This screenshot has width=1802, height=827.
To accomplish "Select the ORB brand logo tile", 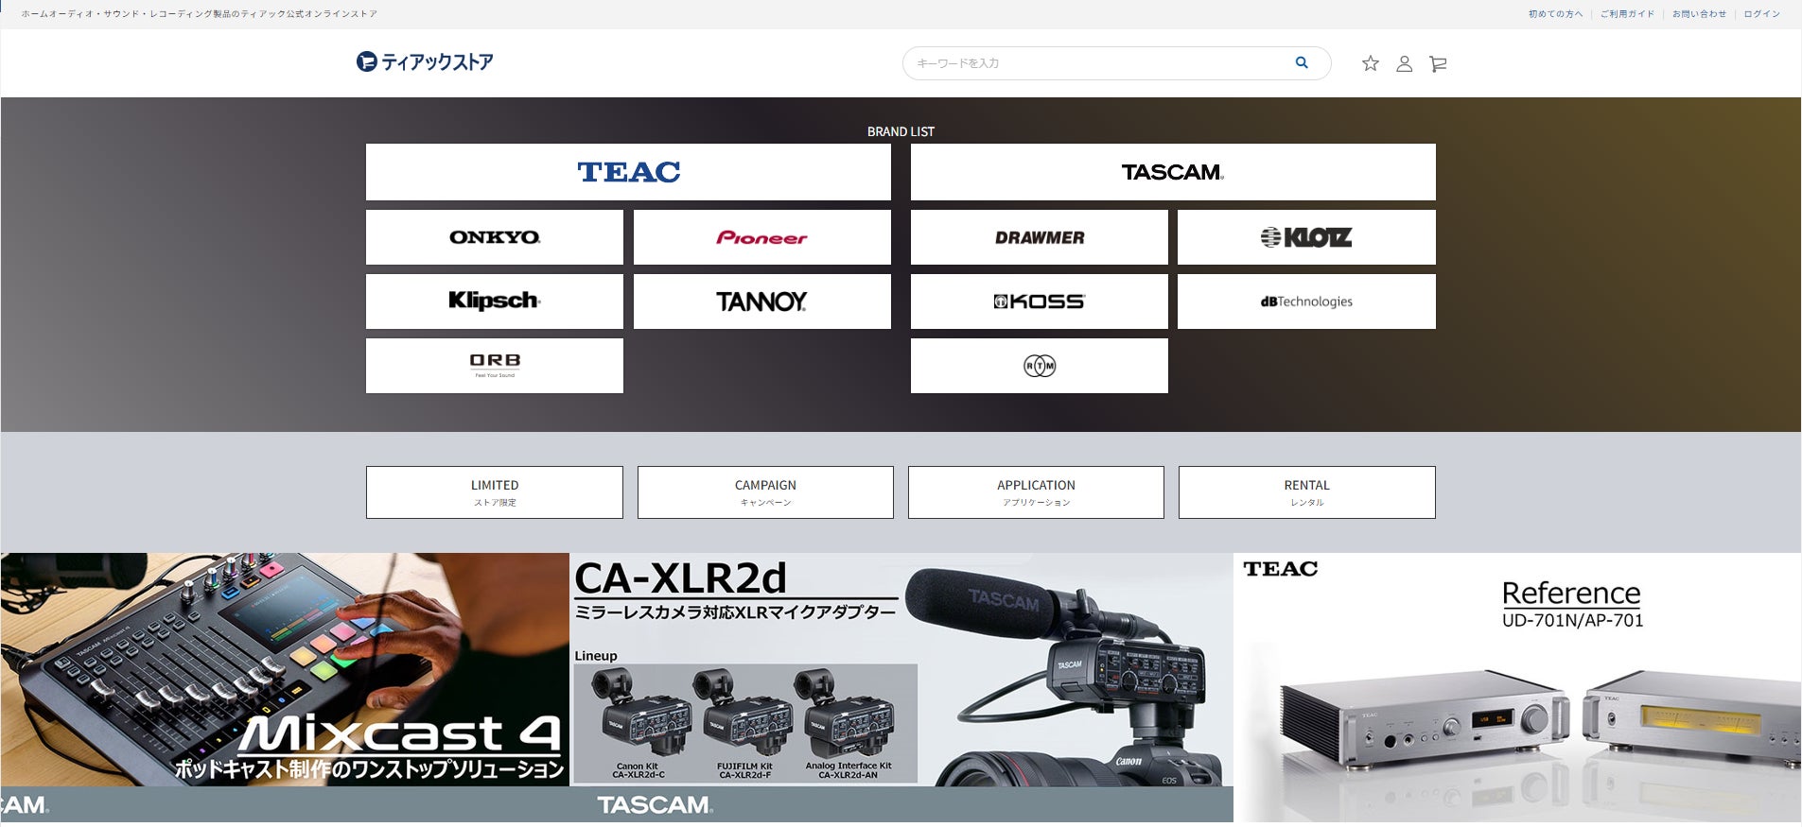I will click(x=495, y=366).
